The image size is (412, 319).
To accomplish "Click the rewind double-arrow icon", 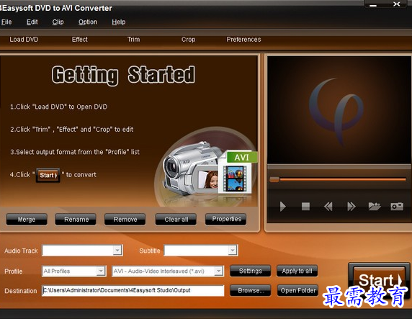I will pyautogui.click(x=328, y=207).
